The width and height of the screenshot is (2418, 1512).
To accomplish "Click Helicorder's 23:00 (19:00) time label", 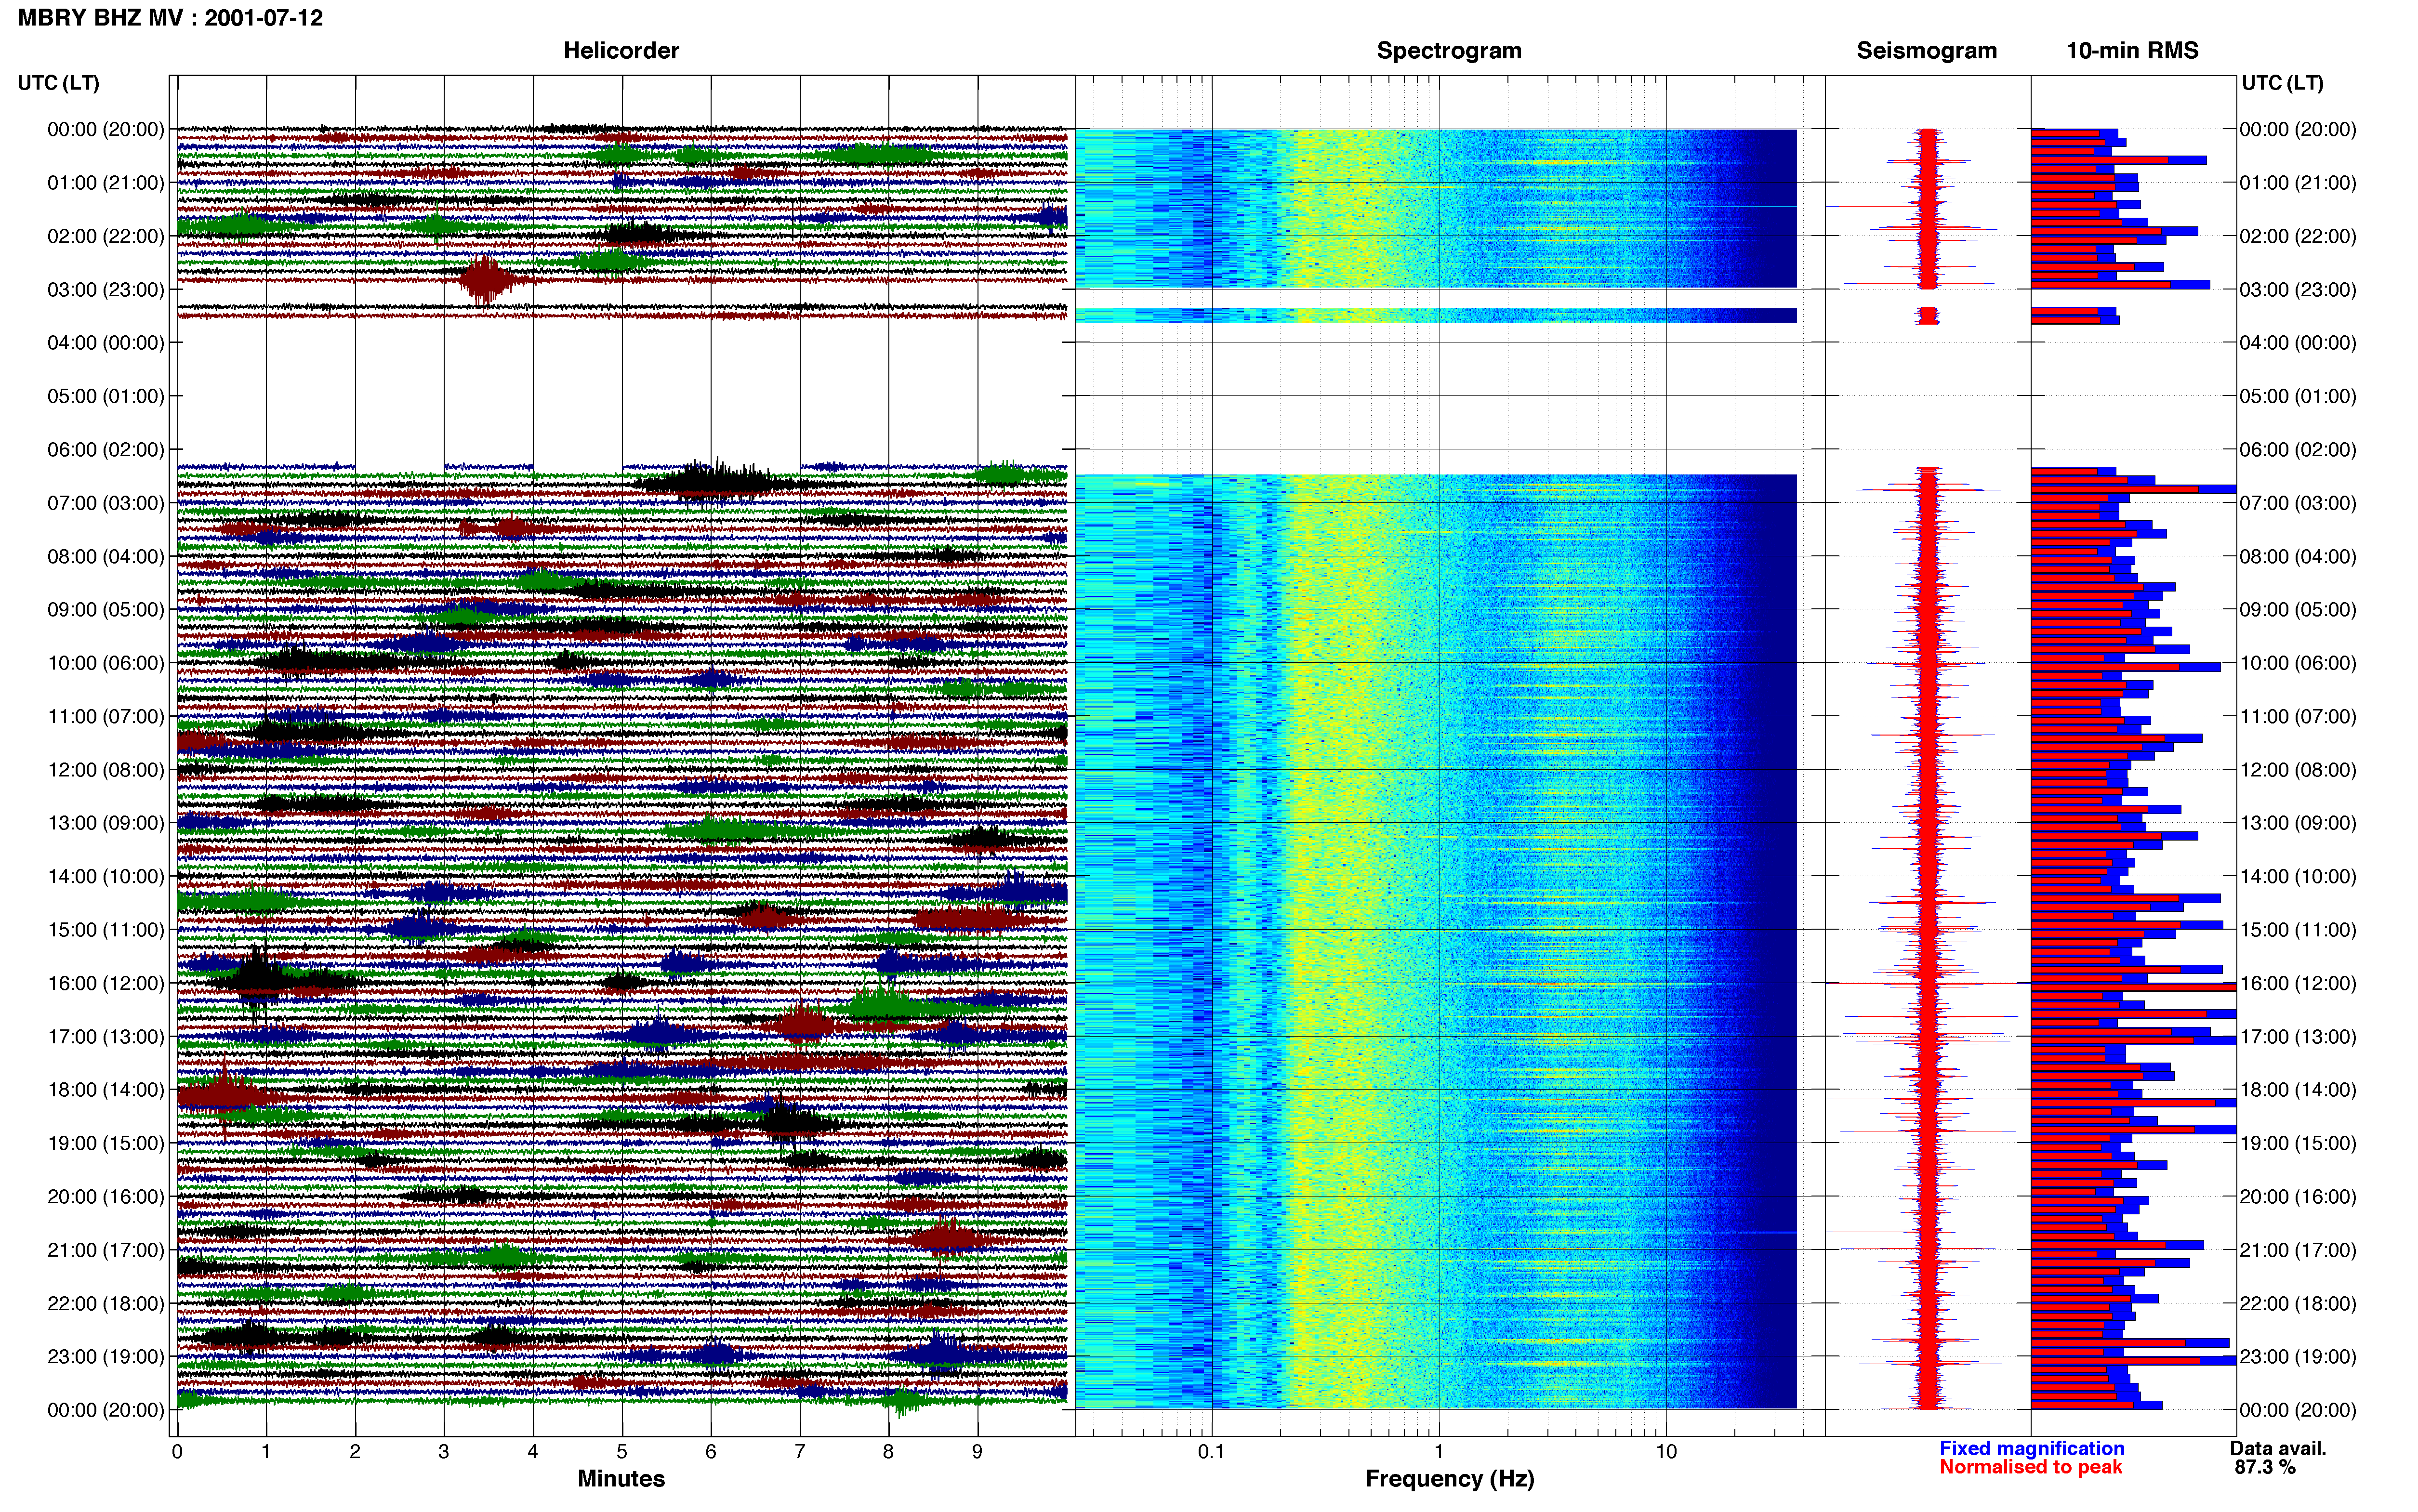I will (x=106, y=1357).
